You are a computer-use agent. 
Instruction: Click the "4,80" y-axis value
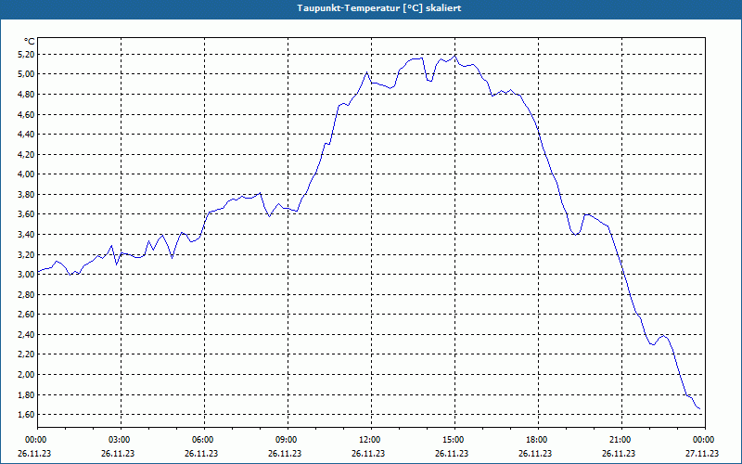click(26, 95)
